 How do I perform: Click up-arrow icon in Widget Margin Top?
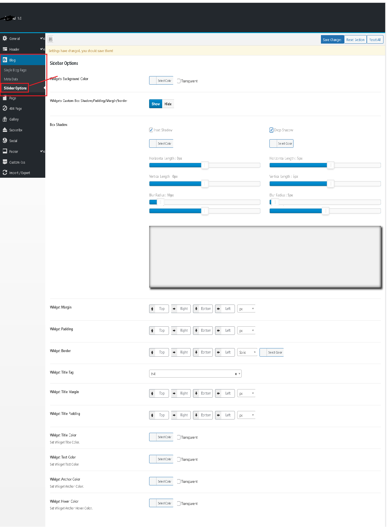[152, 309]
